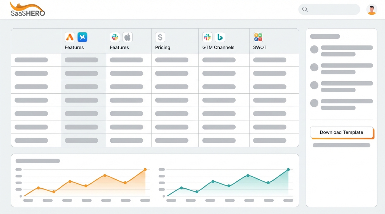
Task: Select the first row label in the comparison table
Action: click(31, 60)
